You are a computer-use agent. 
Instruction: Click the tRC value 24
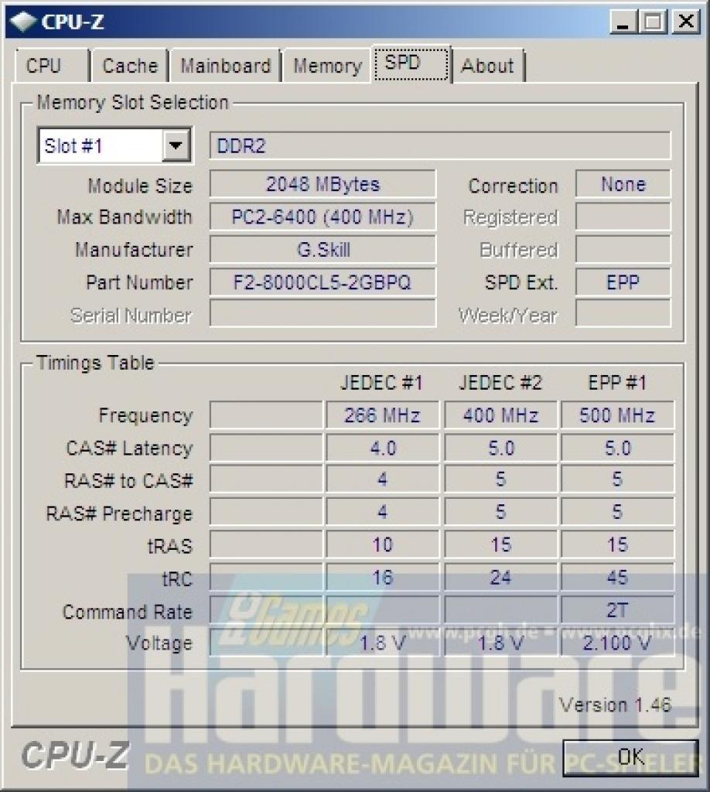[500, 577]
